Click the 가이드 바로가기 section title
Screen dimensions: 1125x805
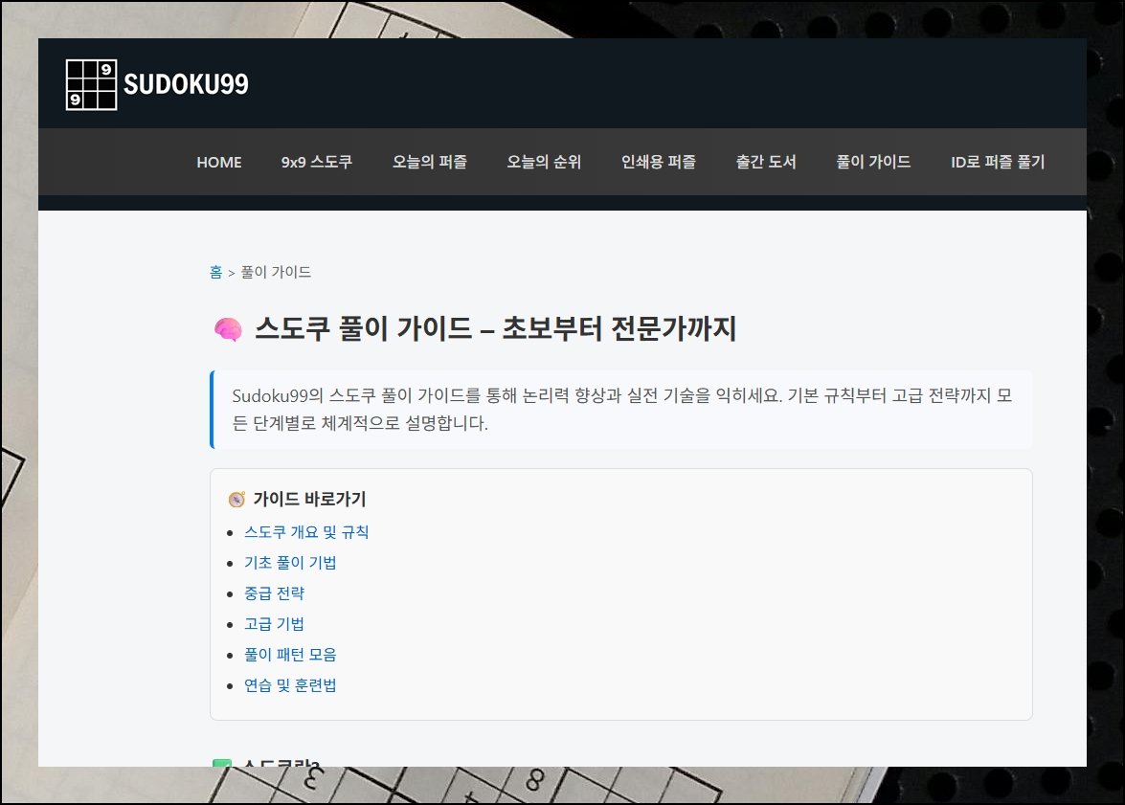click(309, 499)
